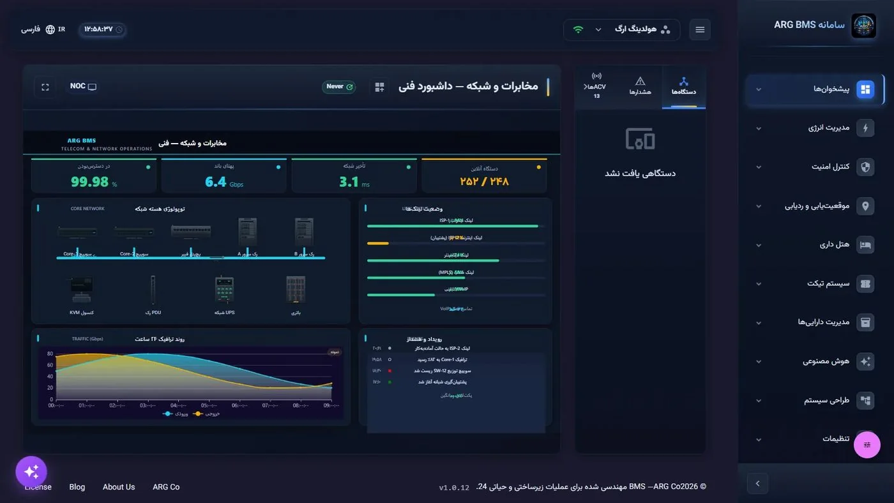The image size is (894, 503).
Task: Click the green Wi-Fi connection status icon
Action: (x=578, y=30)
